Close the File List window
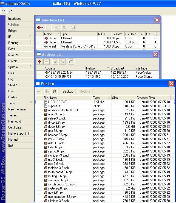The image size is (176, 203). coord(172,84)
